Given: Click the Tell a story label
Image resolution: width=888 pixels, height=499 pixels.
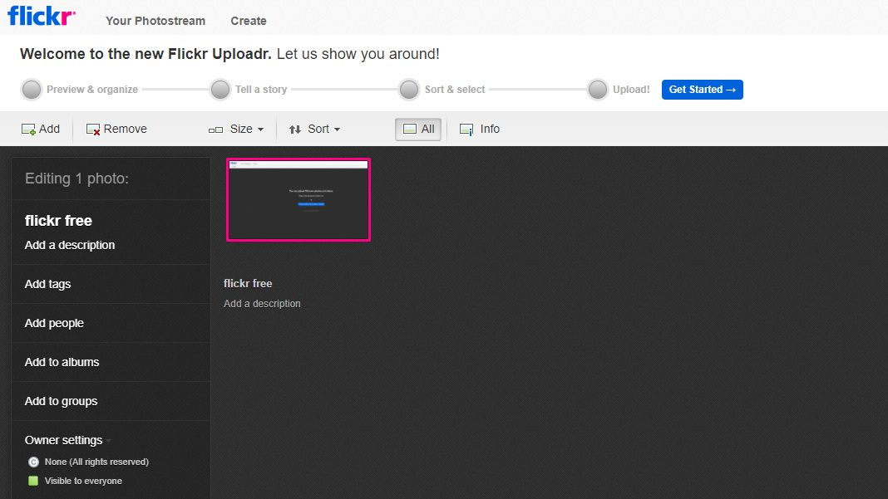Looking at the screenshot, I should (261, 90).
